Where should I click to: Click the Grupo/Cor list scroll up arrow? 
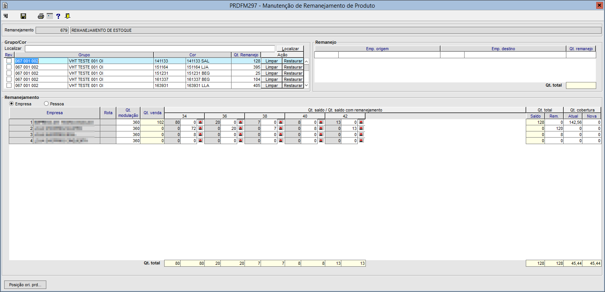[x=306, y=61]
